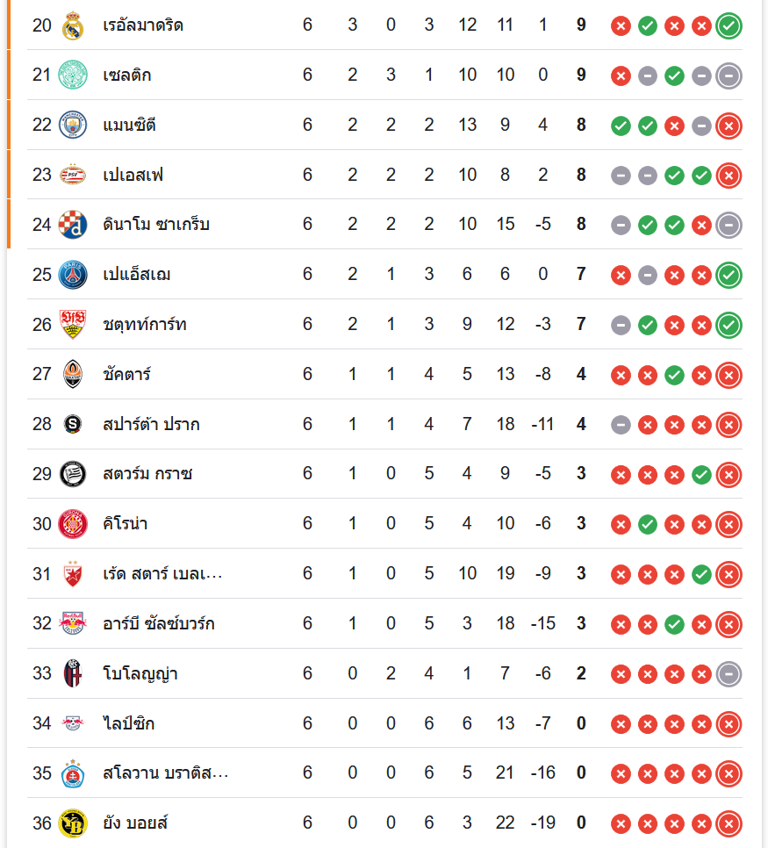This screenshot has width=768, height=848.
Task: Click Celtic's latest outlined draw indicator
Action: 729,75
